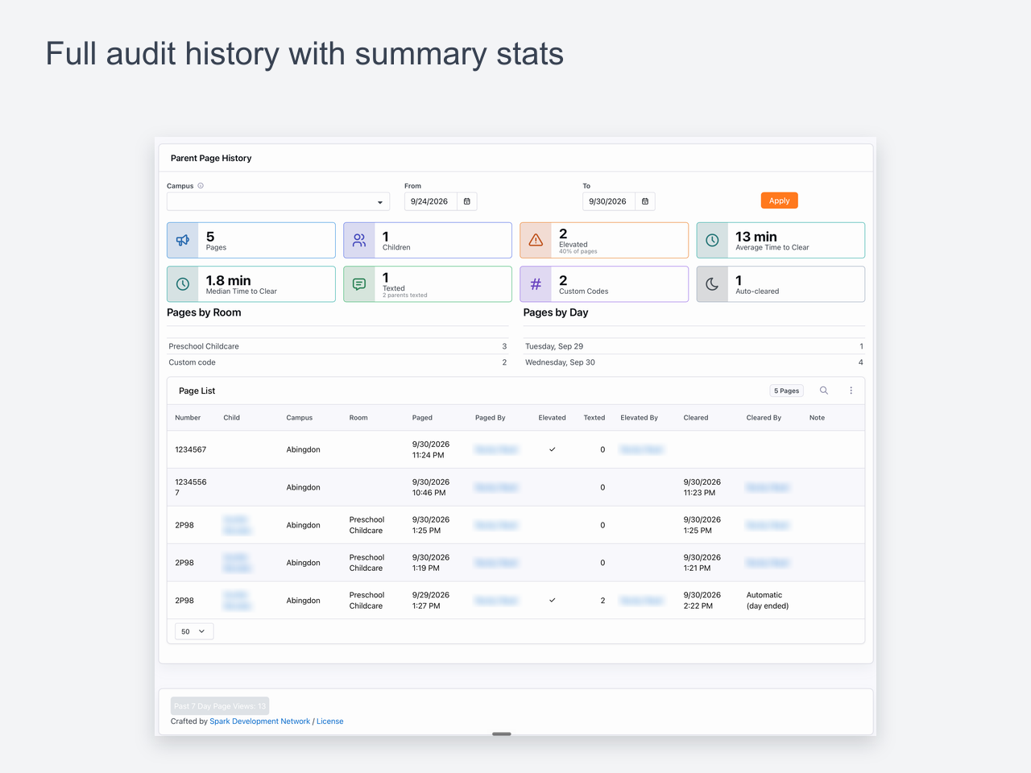Click the To date field 9/30/2026
This screenshot has height=773, width=1031.
click(609, 201)
